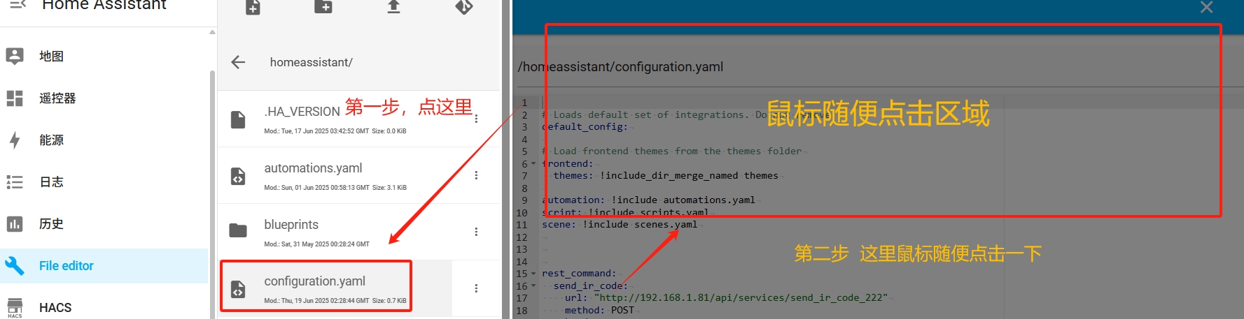Select the File editor wrench icon
The height and width of the screenshot is (319, 1244).
tap(15, 265)
